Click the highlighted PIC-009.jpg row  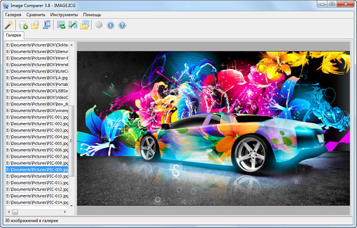(37, 170)
